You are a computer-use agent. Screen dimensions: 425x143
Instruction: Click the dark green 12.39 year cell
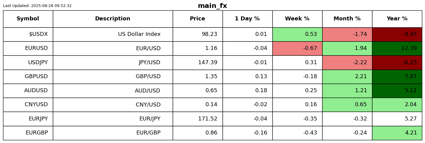click(397, 48)
